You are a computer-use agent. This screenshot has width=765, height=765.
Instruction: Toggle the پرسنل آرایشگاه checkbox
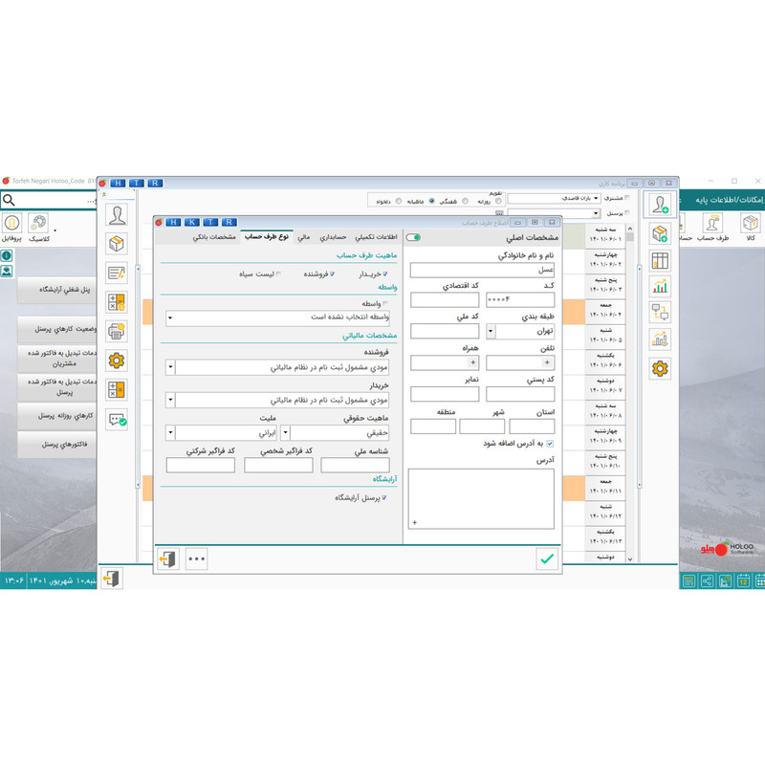tap(384, 497)
